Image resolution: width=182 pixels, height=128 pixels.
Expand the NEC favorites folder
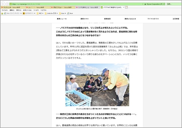(x=40, y=13)
